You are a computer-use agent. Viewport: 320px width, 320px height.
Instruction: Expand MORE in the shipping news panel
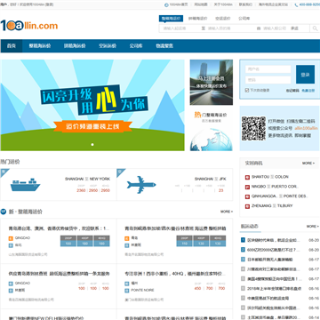(x=313, y=227)
